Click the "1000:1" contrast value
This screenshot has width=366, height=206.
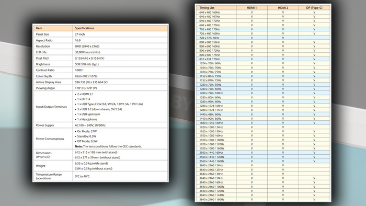tap(79, 70)
